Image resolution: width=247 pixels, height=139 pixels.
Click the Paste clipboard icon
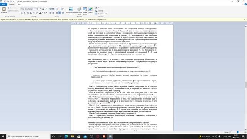point(4,9)
